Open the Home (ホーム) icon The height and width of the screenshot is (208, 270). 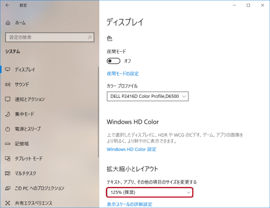click(8, 23)
